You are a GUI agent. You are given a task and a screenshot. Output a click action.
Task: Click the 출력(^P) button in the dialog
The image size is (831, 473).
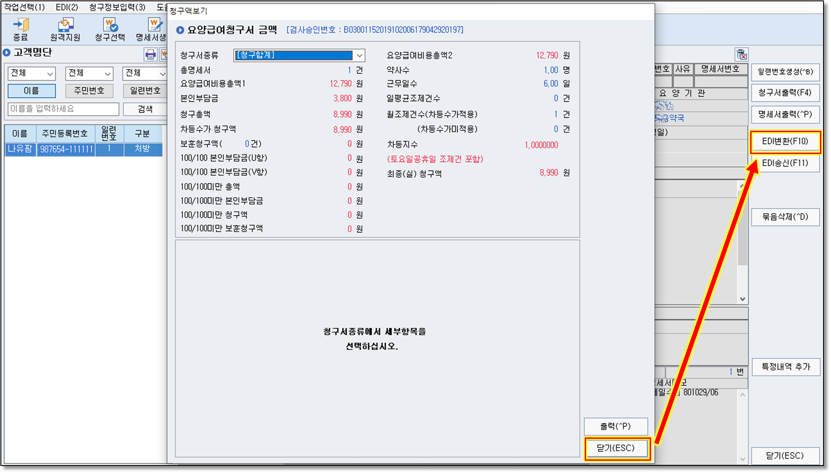point(615,426)
